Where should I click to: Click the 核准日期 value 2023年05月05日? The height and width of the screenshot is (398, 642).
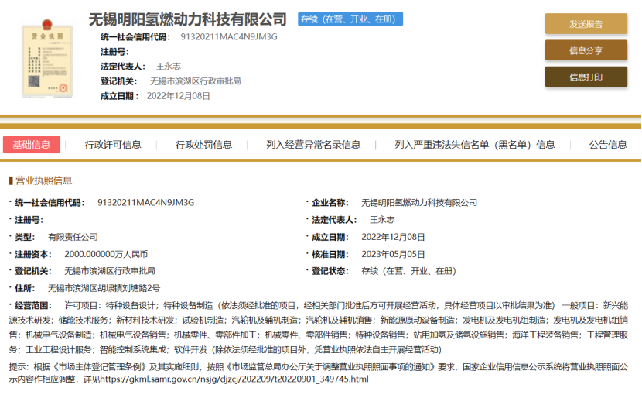click(393, 254)
